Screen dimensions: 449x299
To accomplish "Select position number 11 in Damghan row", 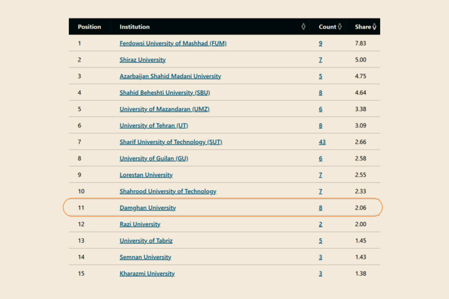I will click(x=81, y=208).
